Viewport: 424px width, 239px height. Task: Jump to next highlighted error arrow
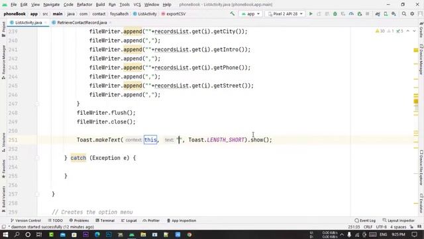coord(414,31)
